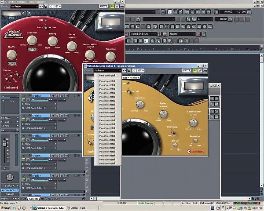Screen dimensions: 264x211
Task: Open the VST dropdown in Electric Edition window
Action: (56, 7)
